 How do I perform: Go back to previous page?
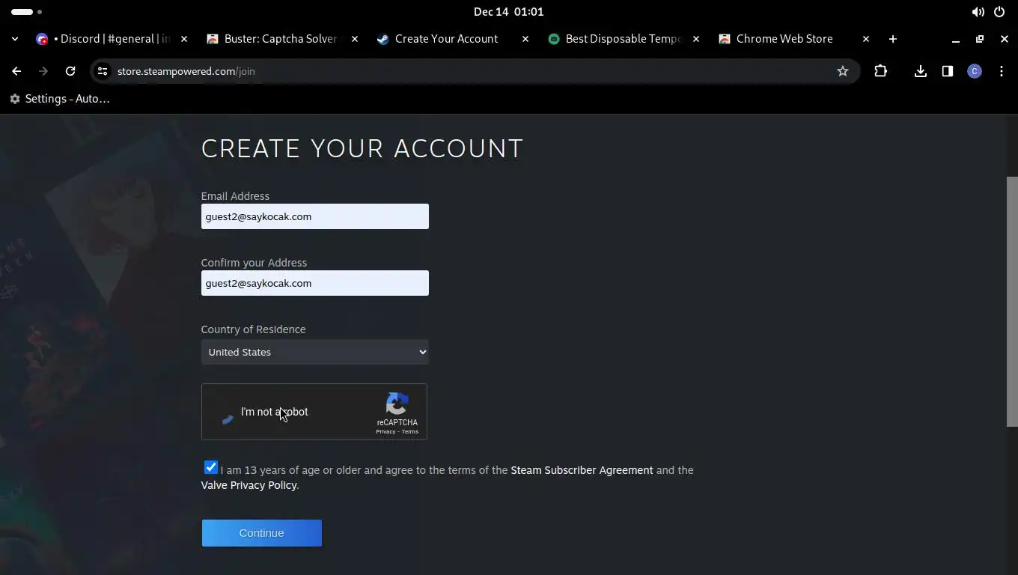coord(16,71)
